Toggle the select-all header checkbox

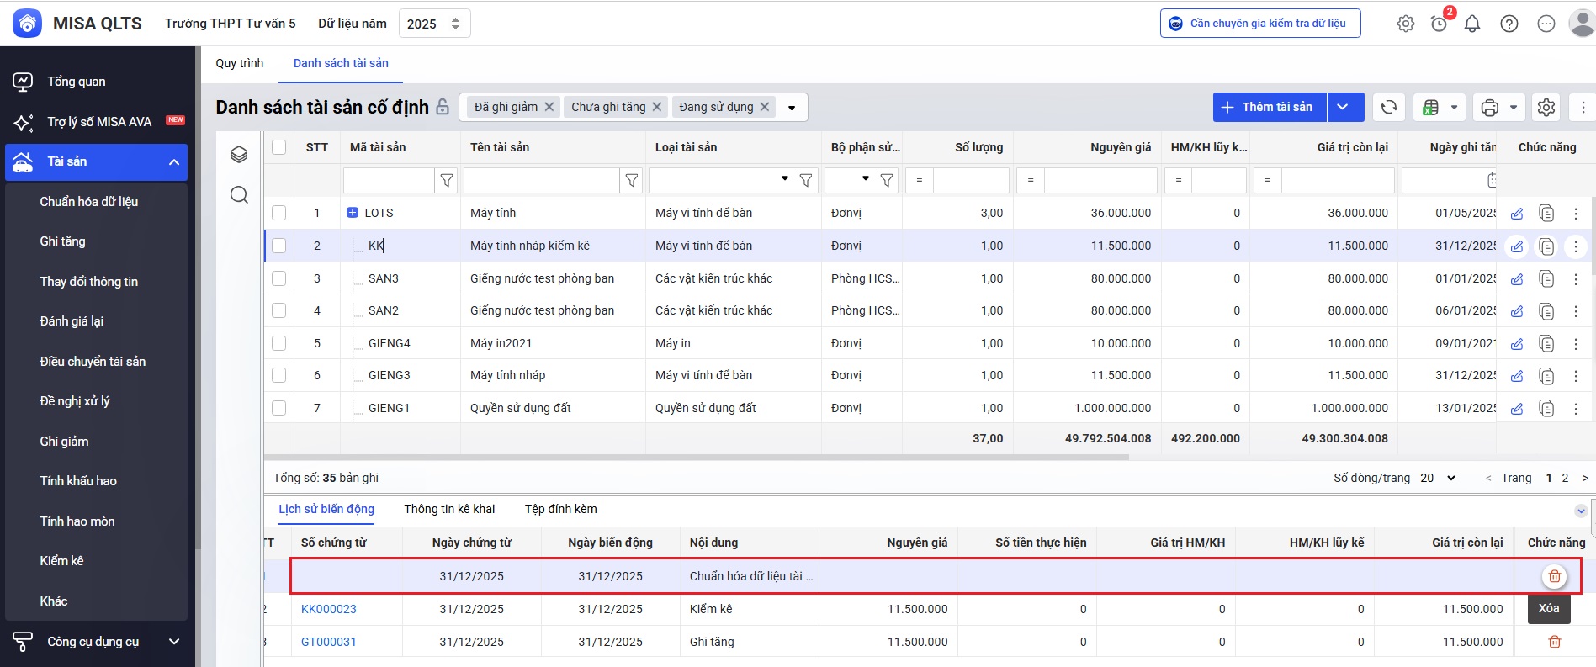pos(279,147)
